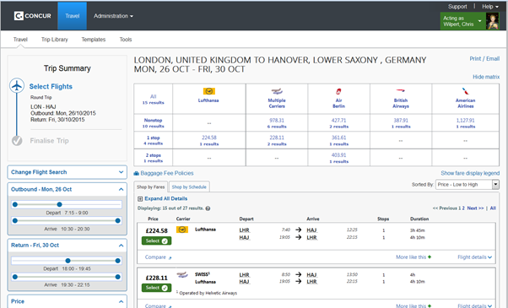508x308 pixels.
Task: Open Trip Library
Action: pyautogui.click(x=54, y=40)
